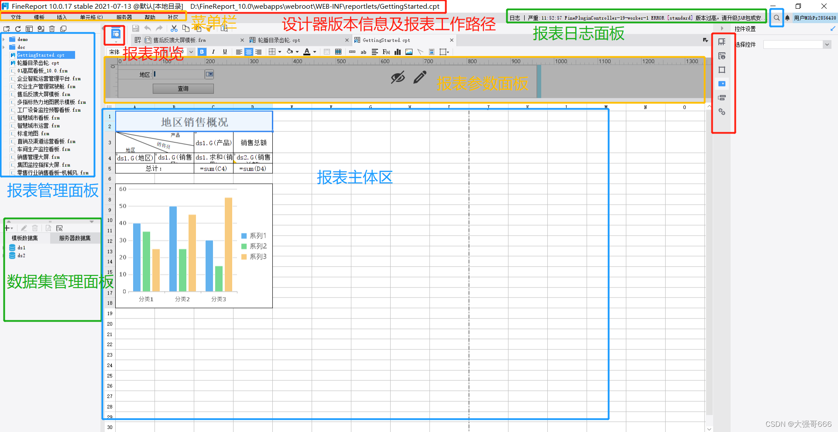Refresh the report file list
838x432 pixels.
click(18, 29)
